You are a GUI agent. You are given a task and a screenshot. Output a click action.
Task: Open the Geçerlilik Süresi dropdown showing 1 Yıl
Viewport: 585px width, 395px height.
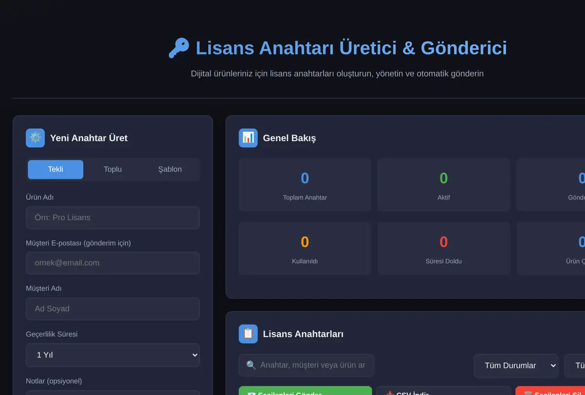point(113,355)
